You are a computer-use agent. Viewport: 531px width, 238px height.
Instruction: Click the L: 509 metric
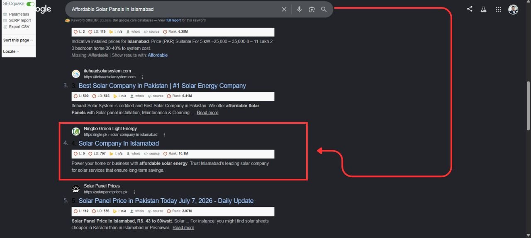tap(81, 96)
